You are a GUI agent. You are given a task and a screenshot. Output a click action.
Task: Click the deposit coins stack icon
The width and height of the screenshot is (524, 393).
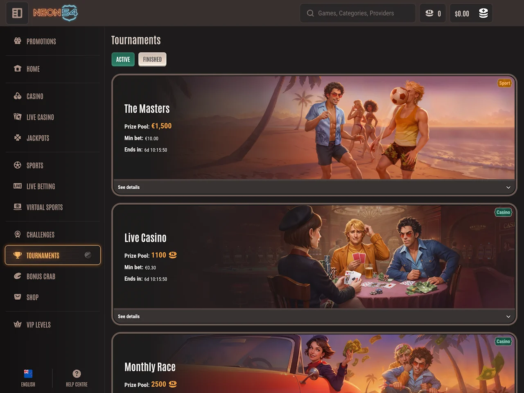coord(483,14)
